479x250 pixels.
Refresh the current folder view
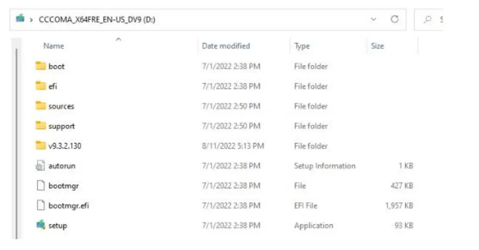[x=395, y=20]
